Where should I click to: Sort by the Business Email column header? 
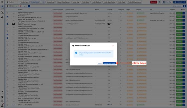[x=70, y=10]
